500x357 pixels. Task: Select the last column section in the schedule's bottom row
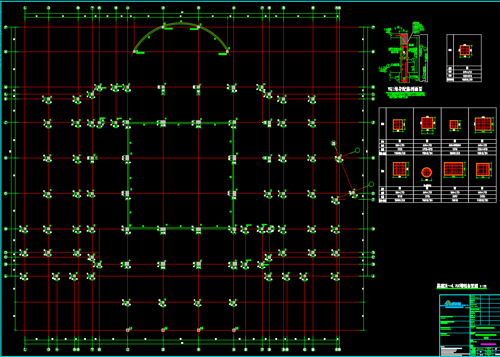[482, 169]
